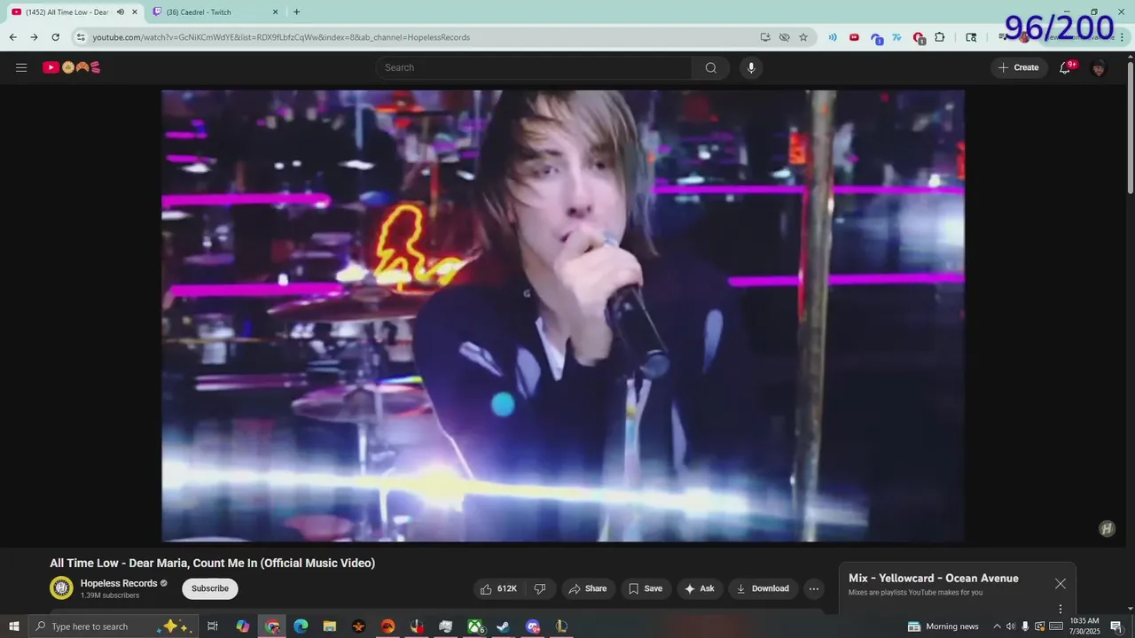Image resolution: width=1135 pixels, height=638 pixels.
Task: Click the Create button
Action: click(x=1019, y=67)
